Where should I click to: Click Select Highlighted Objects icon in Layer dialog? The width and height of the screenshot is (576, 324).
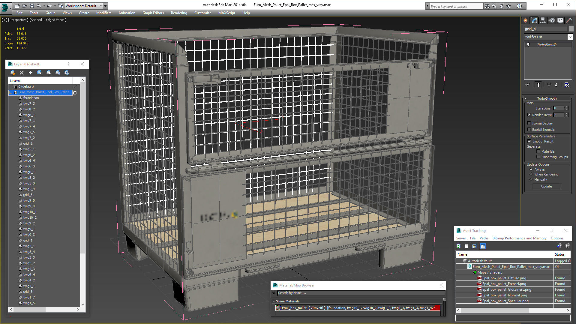pyautogui.click(x=40, y=73)
